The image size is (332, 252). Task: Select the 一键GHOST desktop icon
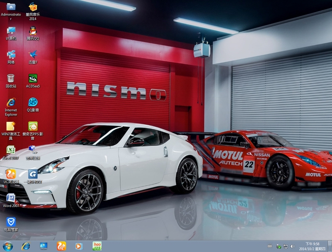(33, 176)
